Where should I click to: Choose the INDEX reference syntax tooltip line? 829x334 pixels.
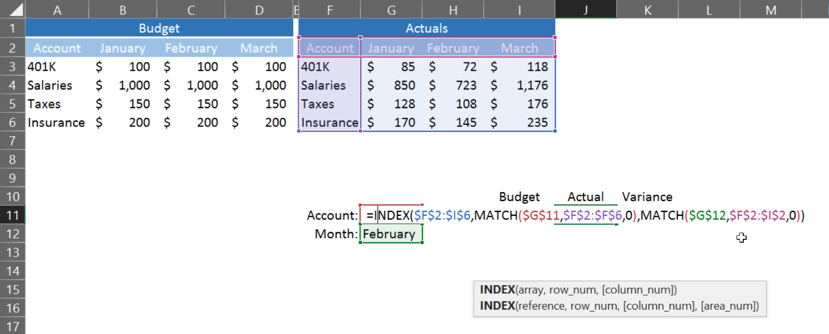[619, 306]
